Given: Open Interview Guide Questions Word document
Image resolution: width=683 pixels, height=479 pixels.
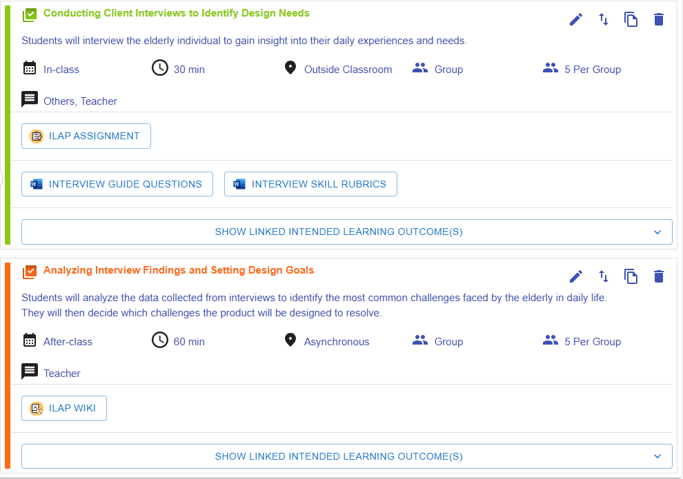Looking at the screenshot, I should [117, 184].
